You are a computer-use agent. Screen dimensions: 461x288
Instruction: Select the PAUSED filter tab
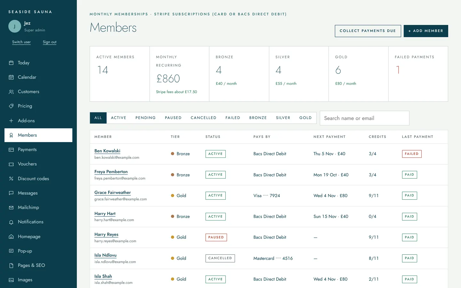pyautogui.click(x=173, y=118)
